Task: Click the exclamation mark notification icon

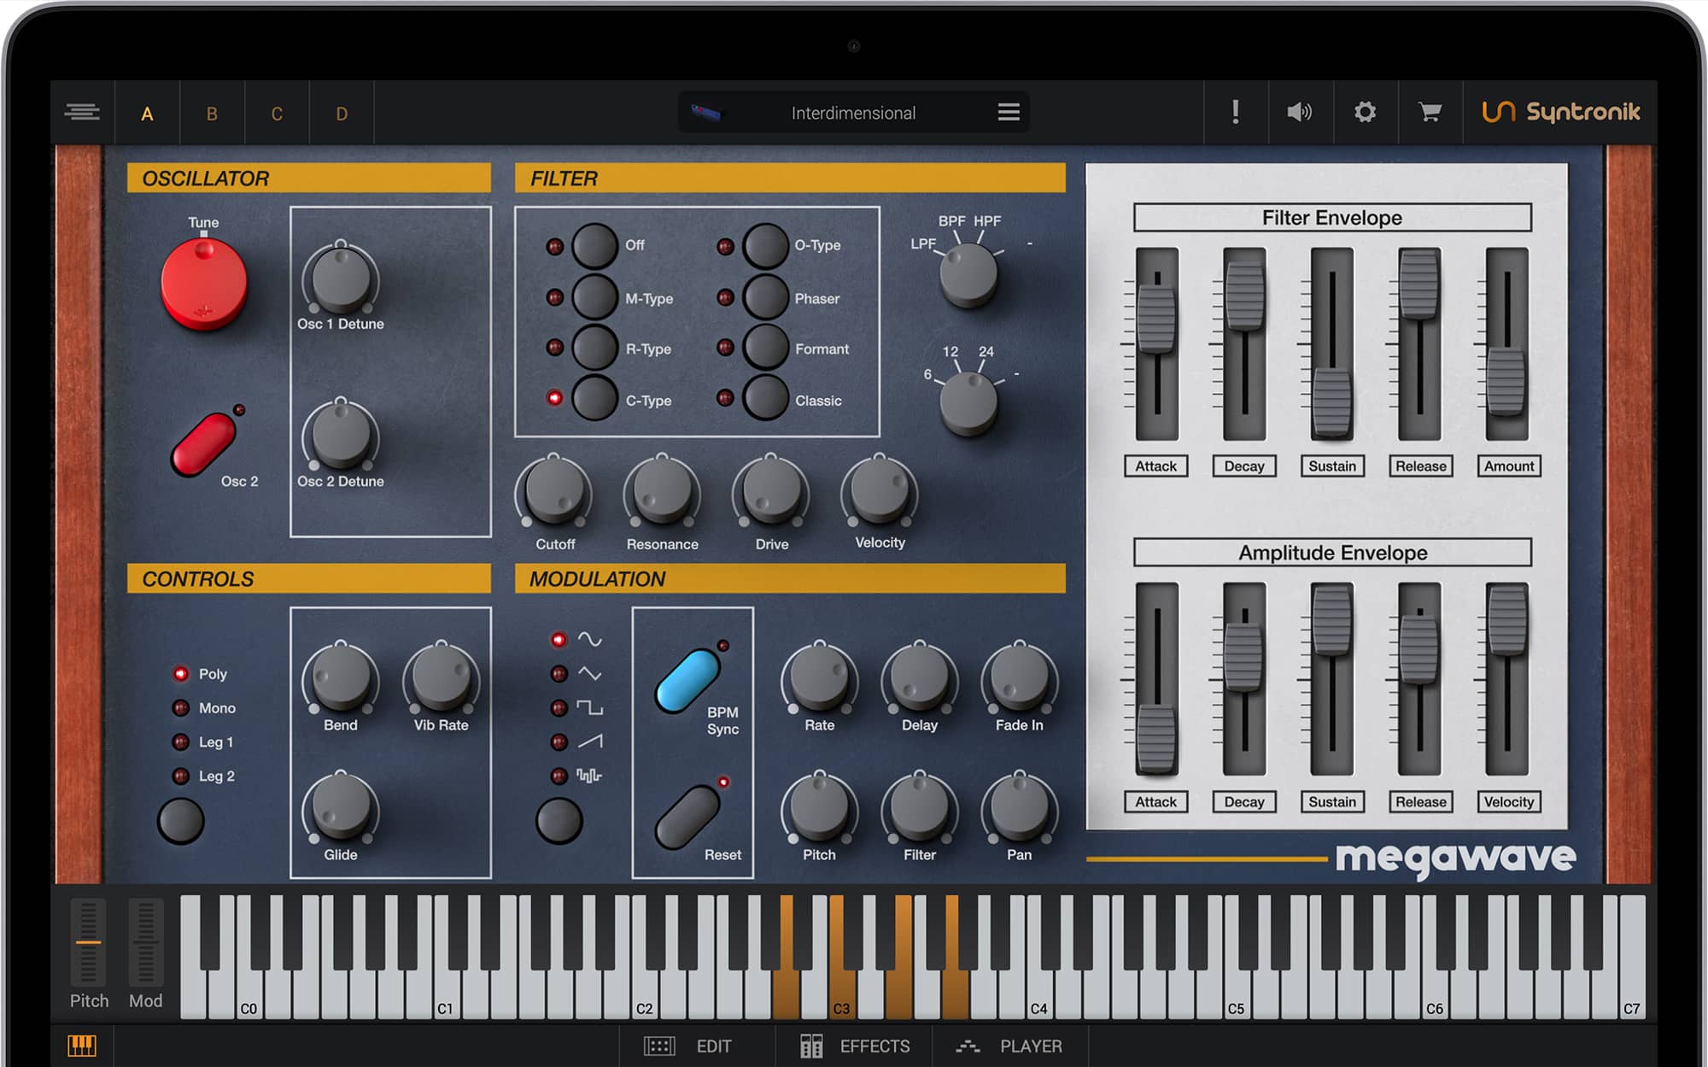Action: coord(1235,112)
